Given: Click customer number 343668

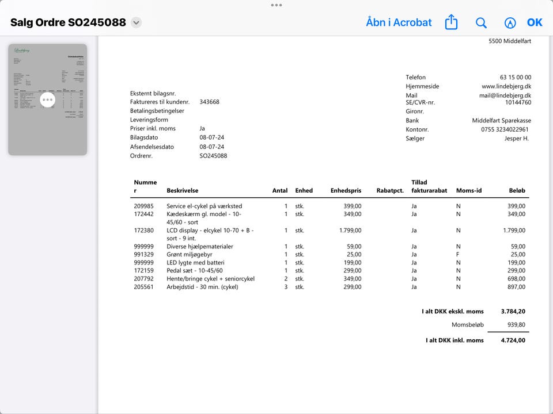Looking at the screenshot, I should tap(209, 102).
